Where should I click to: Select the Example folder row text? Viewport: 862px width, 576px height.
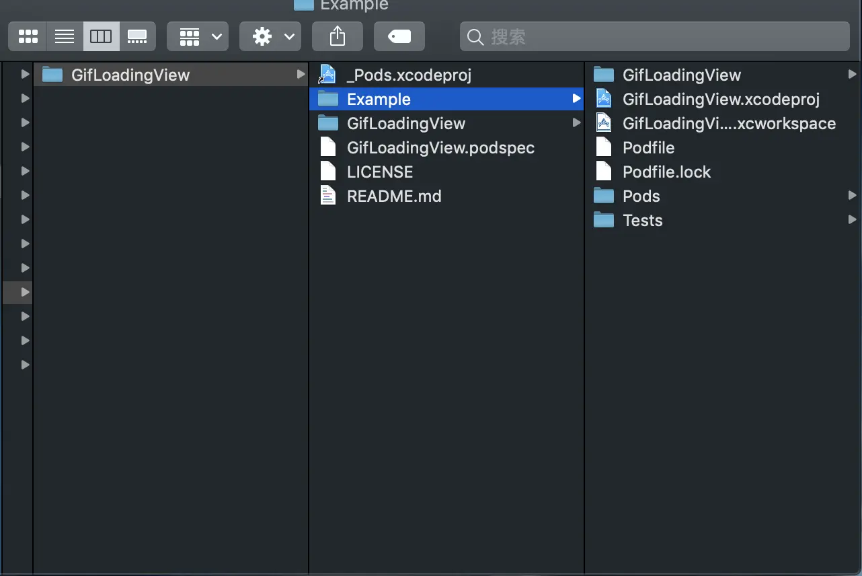point(379,99)
